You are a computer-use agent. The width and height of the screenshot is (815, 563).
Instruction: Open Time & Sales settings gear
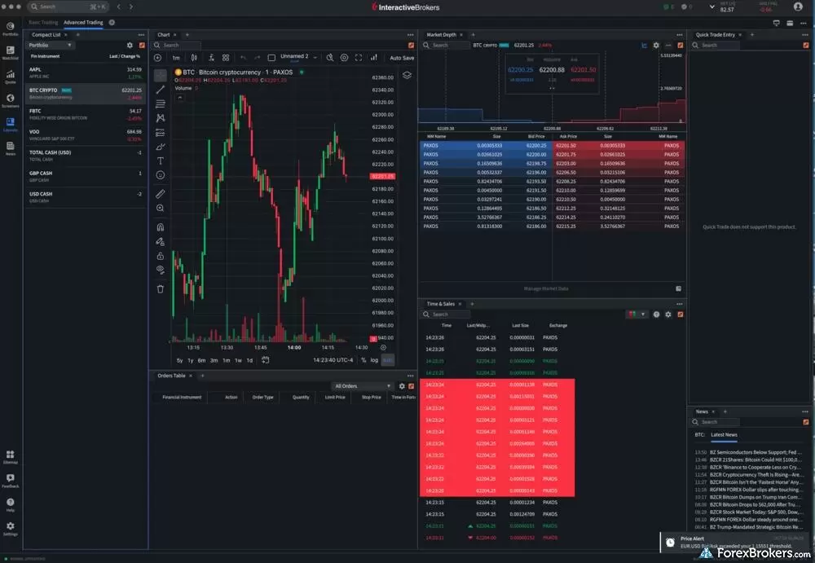(668, 314)
